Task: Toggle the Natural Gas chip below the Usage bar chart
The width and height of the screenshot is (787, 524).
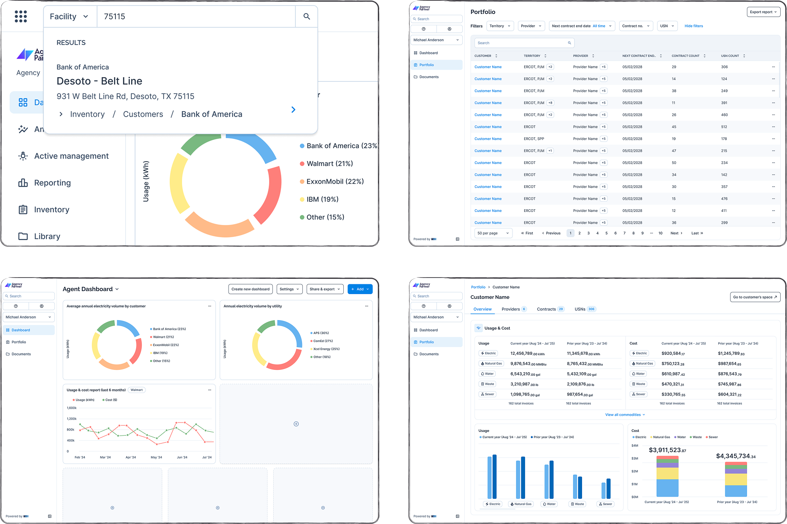Action: pos(521,504)
